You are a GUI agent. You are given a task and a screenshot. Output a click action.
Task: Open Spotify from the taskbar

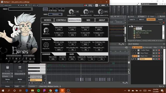[x=39, y=91]
